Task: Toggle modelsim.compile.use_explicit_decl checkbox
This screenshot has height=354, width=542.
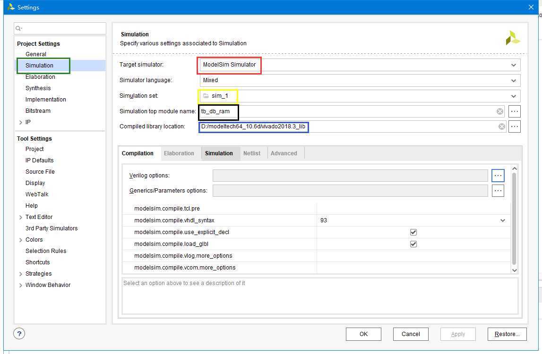Action: point(413,232)
